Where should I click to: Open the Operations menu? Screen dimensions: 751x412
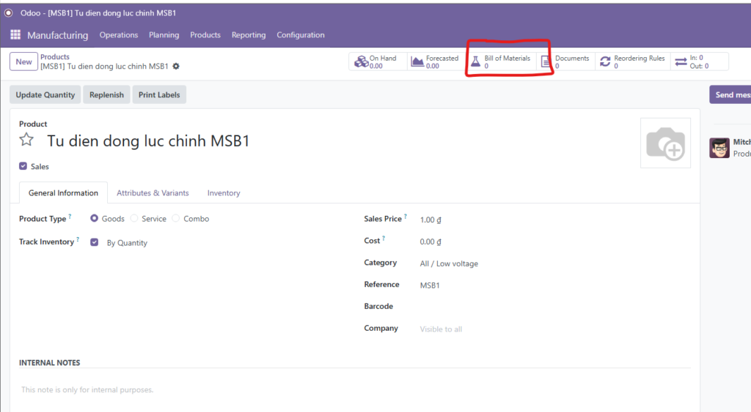119,35
